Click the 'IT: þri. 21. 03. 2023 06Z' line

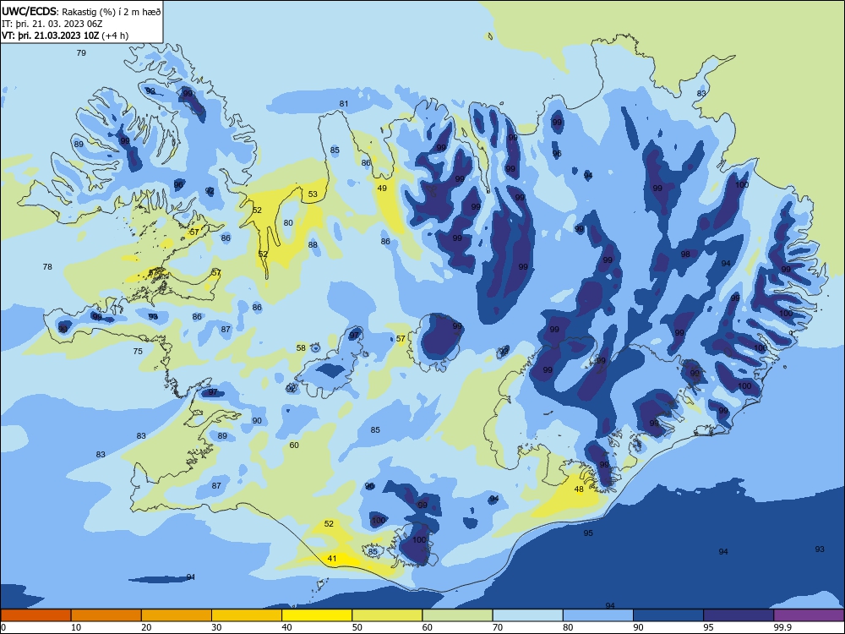[52, 24]
